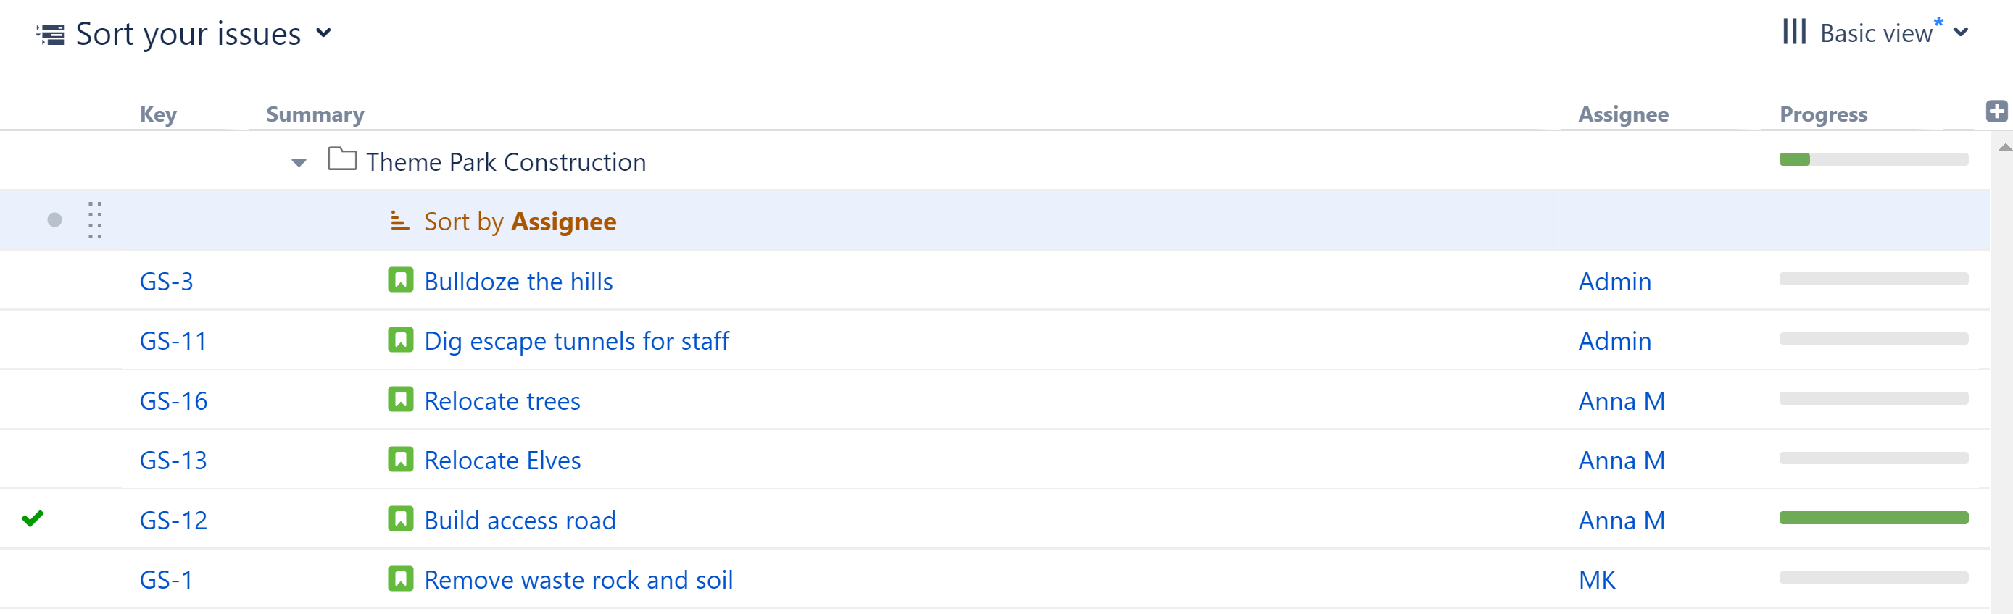The width and height of the screenshot is (2013, 614).
Task: Click the story icon next to Remove waste rock
Action: (x=400, y=579)
